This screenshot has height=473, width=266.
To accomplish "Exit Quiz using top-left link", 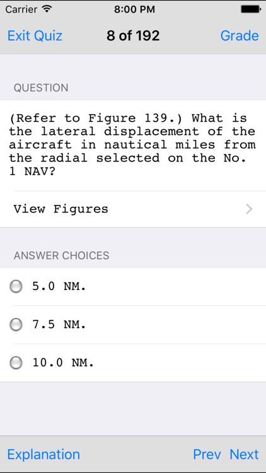I will [x=35, y=35].
